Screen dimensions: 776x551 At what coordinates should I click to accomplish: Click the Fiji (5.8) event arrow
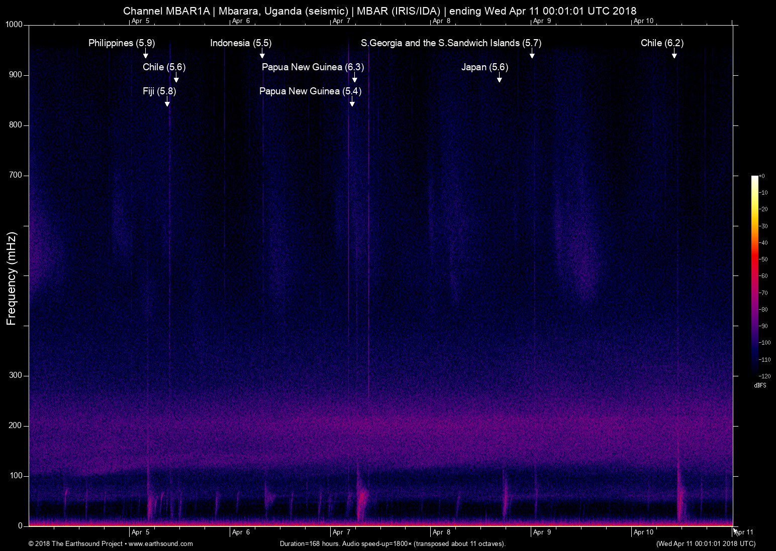point(167,102)
